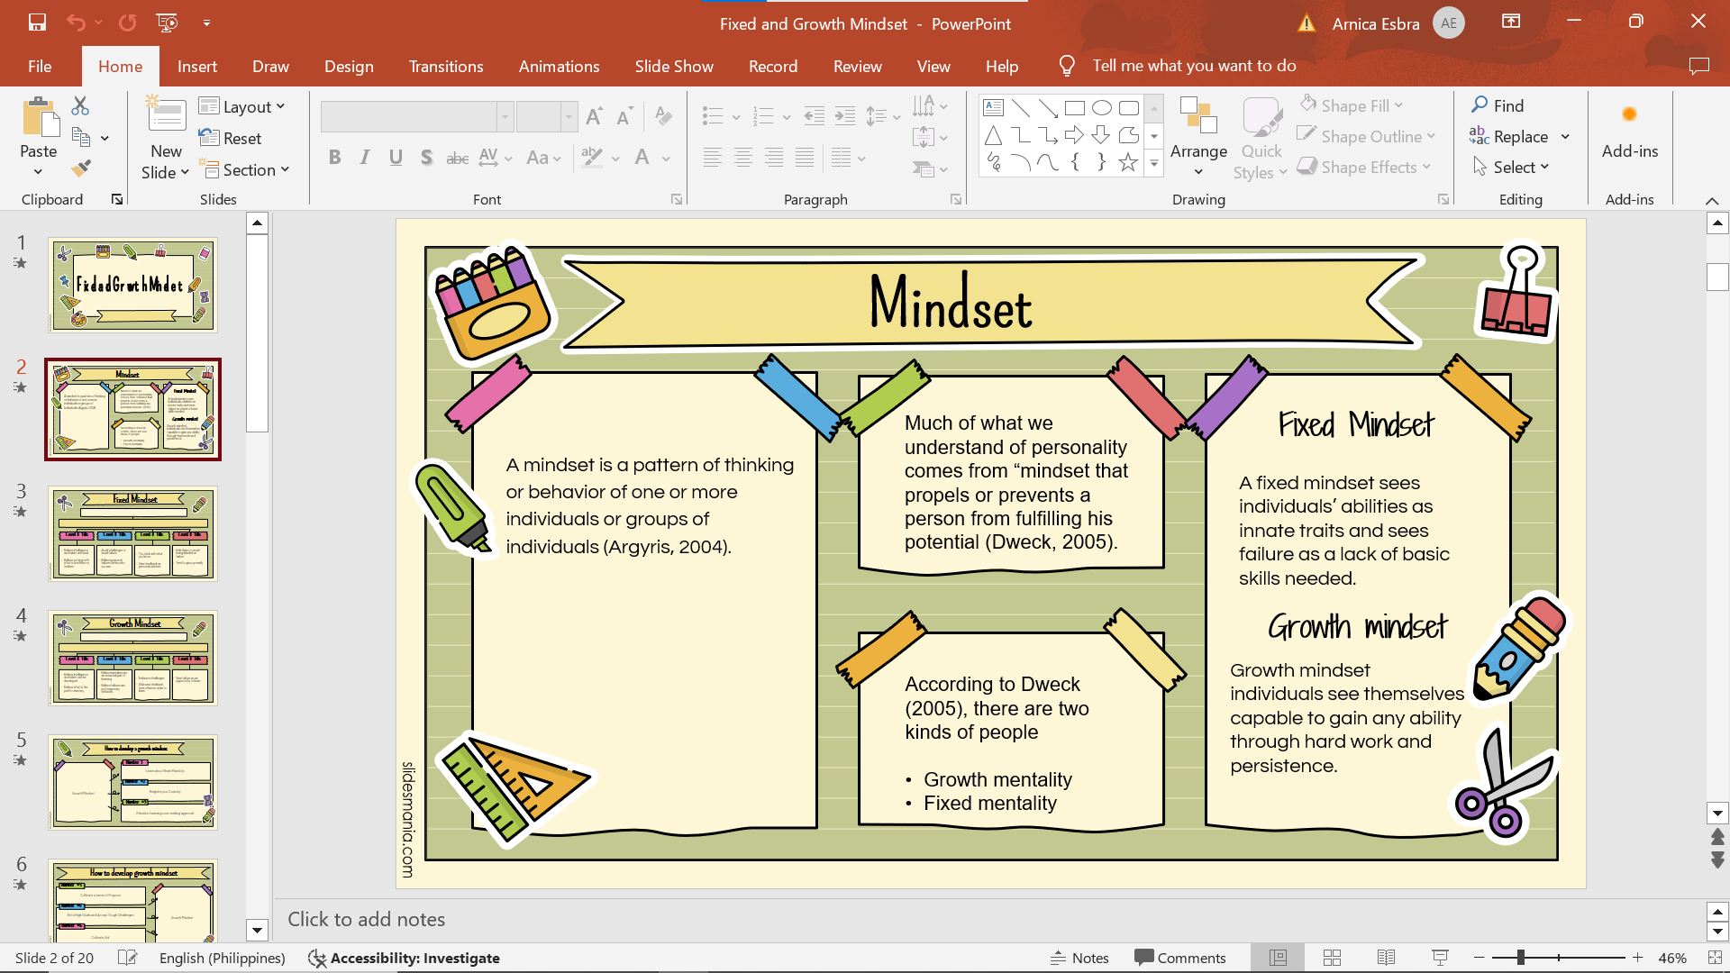Open the Select dropdown in Editing
This screenshot has width=1730, height=973.
1512,167
